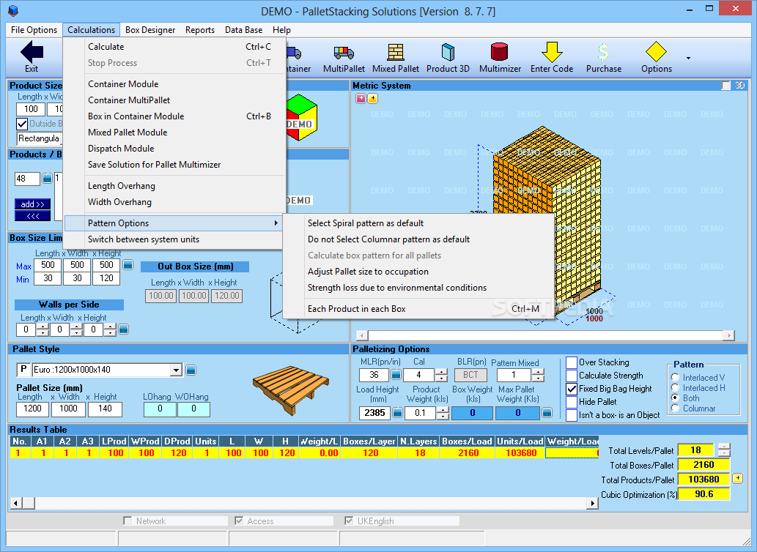Choose Each Product in each Box

[x=418, y=308]
